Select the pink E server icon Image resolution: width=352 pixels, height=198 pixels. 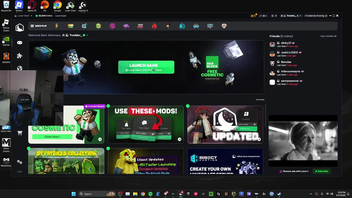point(112,26)
